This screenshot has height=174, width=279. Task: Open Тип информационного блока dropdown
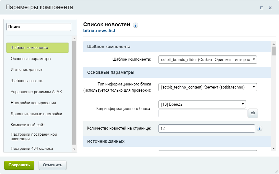pyautogui.click(x=207, y=87)
